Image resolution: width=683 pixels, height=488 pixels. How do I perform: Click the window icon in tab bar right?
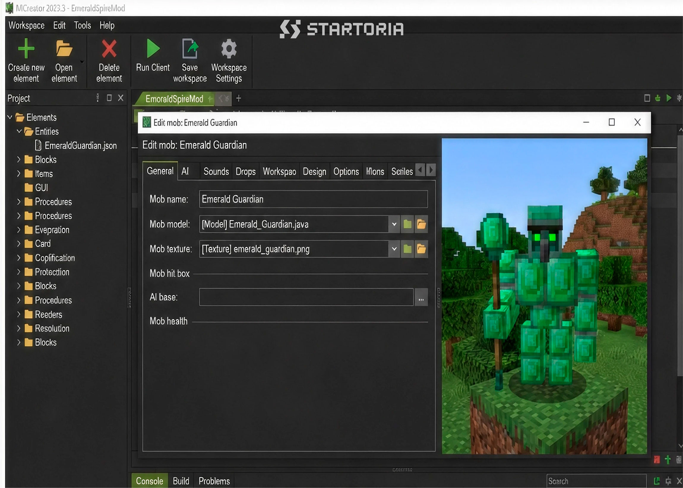(647, 98)
